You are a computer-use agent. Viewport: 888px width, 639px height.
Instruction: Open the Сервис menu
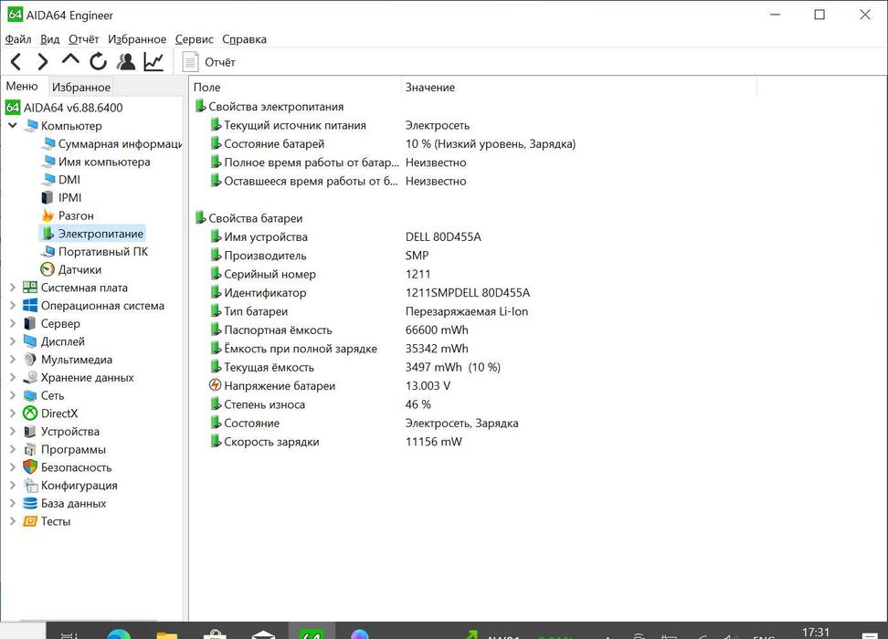click(195, 39)
